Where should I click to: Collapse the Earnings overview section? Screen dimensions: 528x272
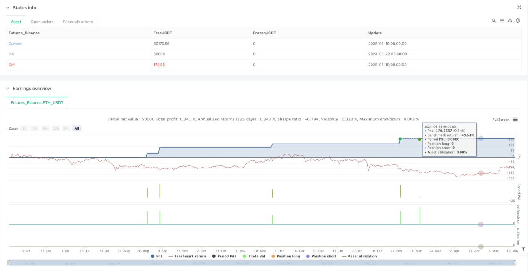(8, 88)
